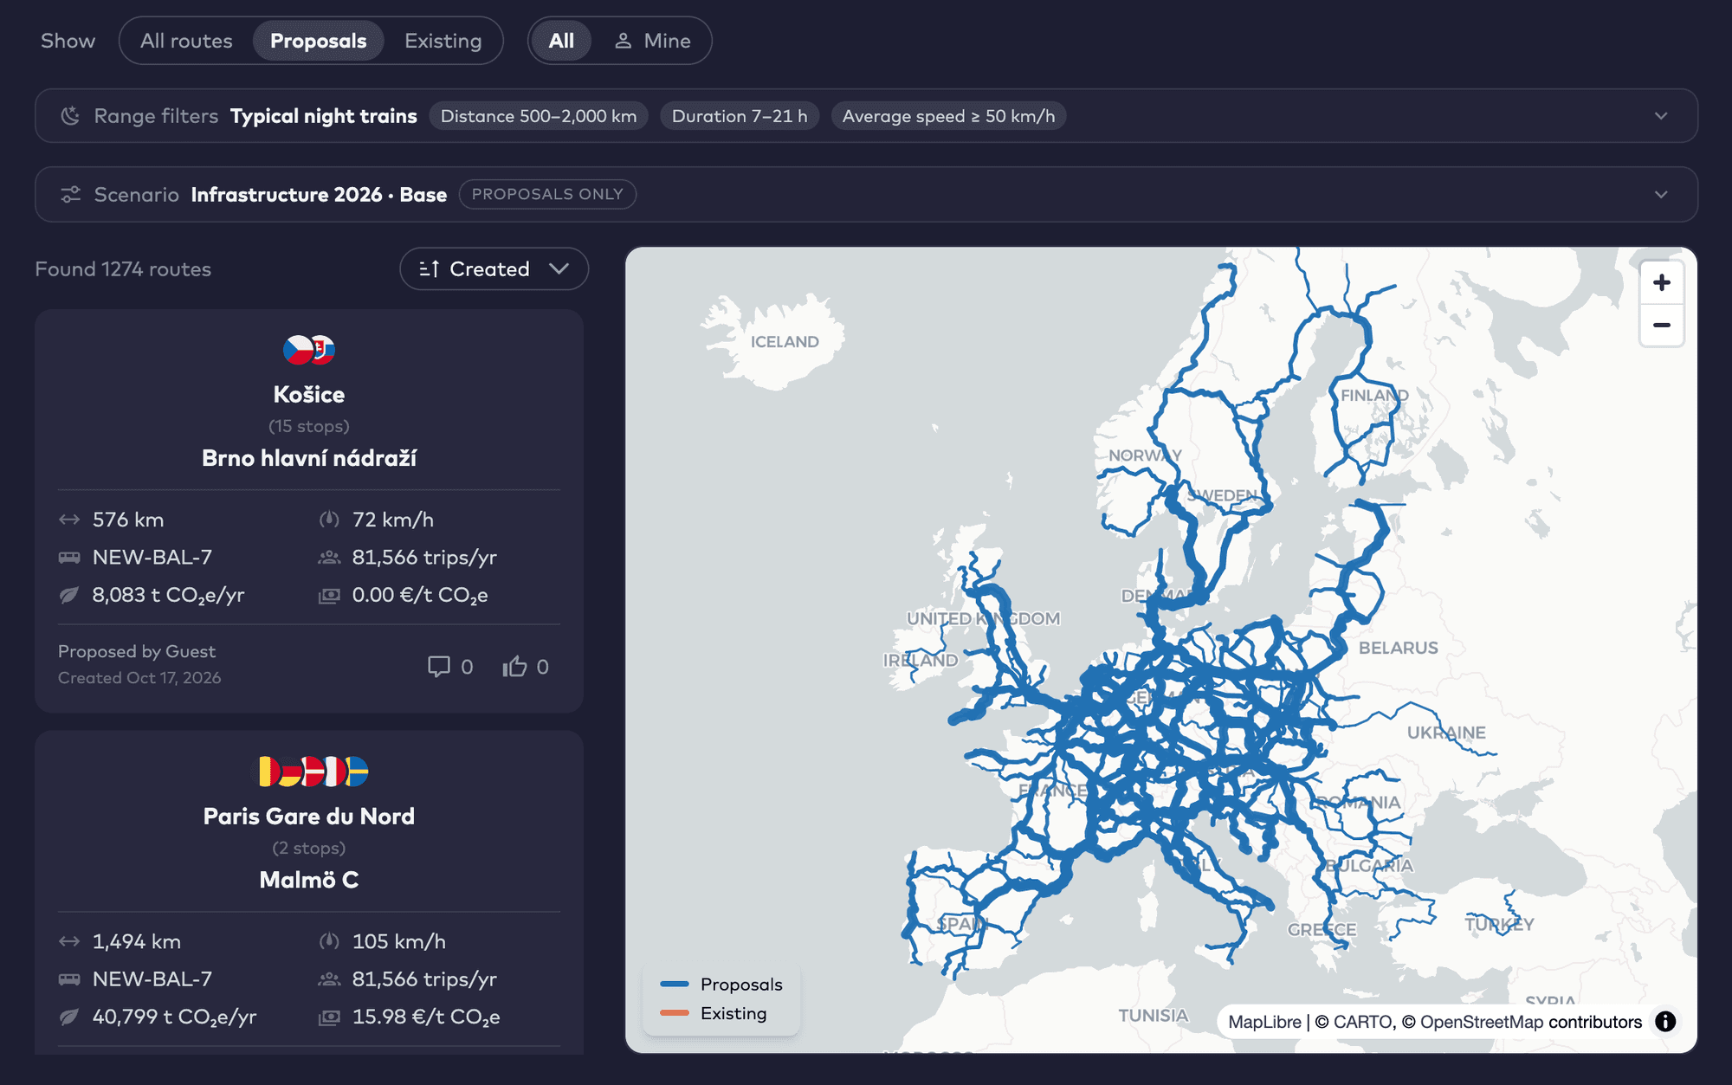Click the country flags on Paris card
This screenshot has height=1085, width=1732.
[309, 772]
